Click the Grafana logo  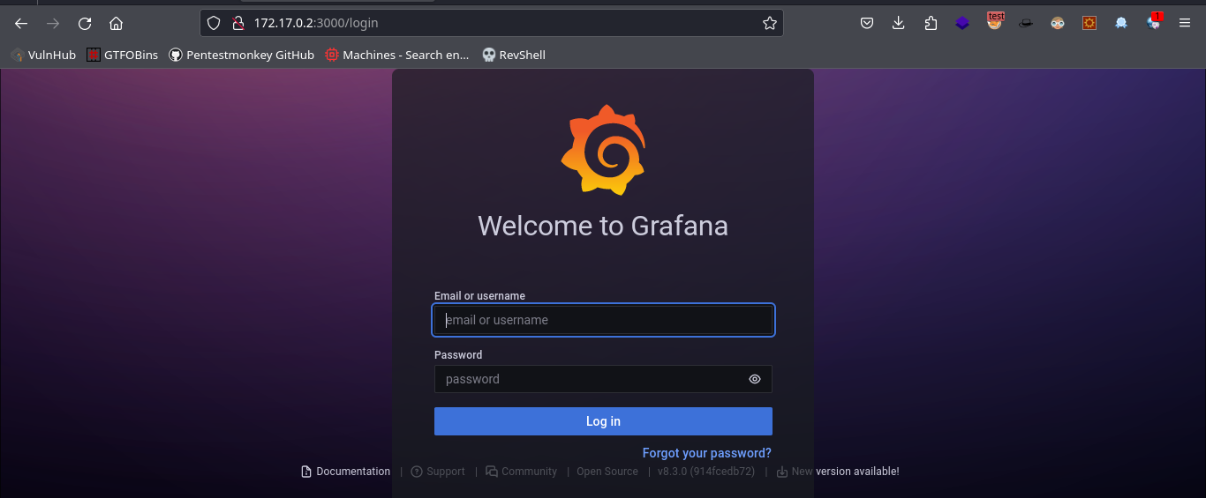603,149
